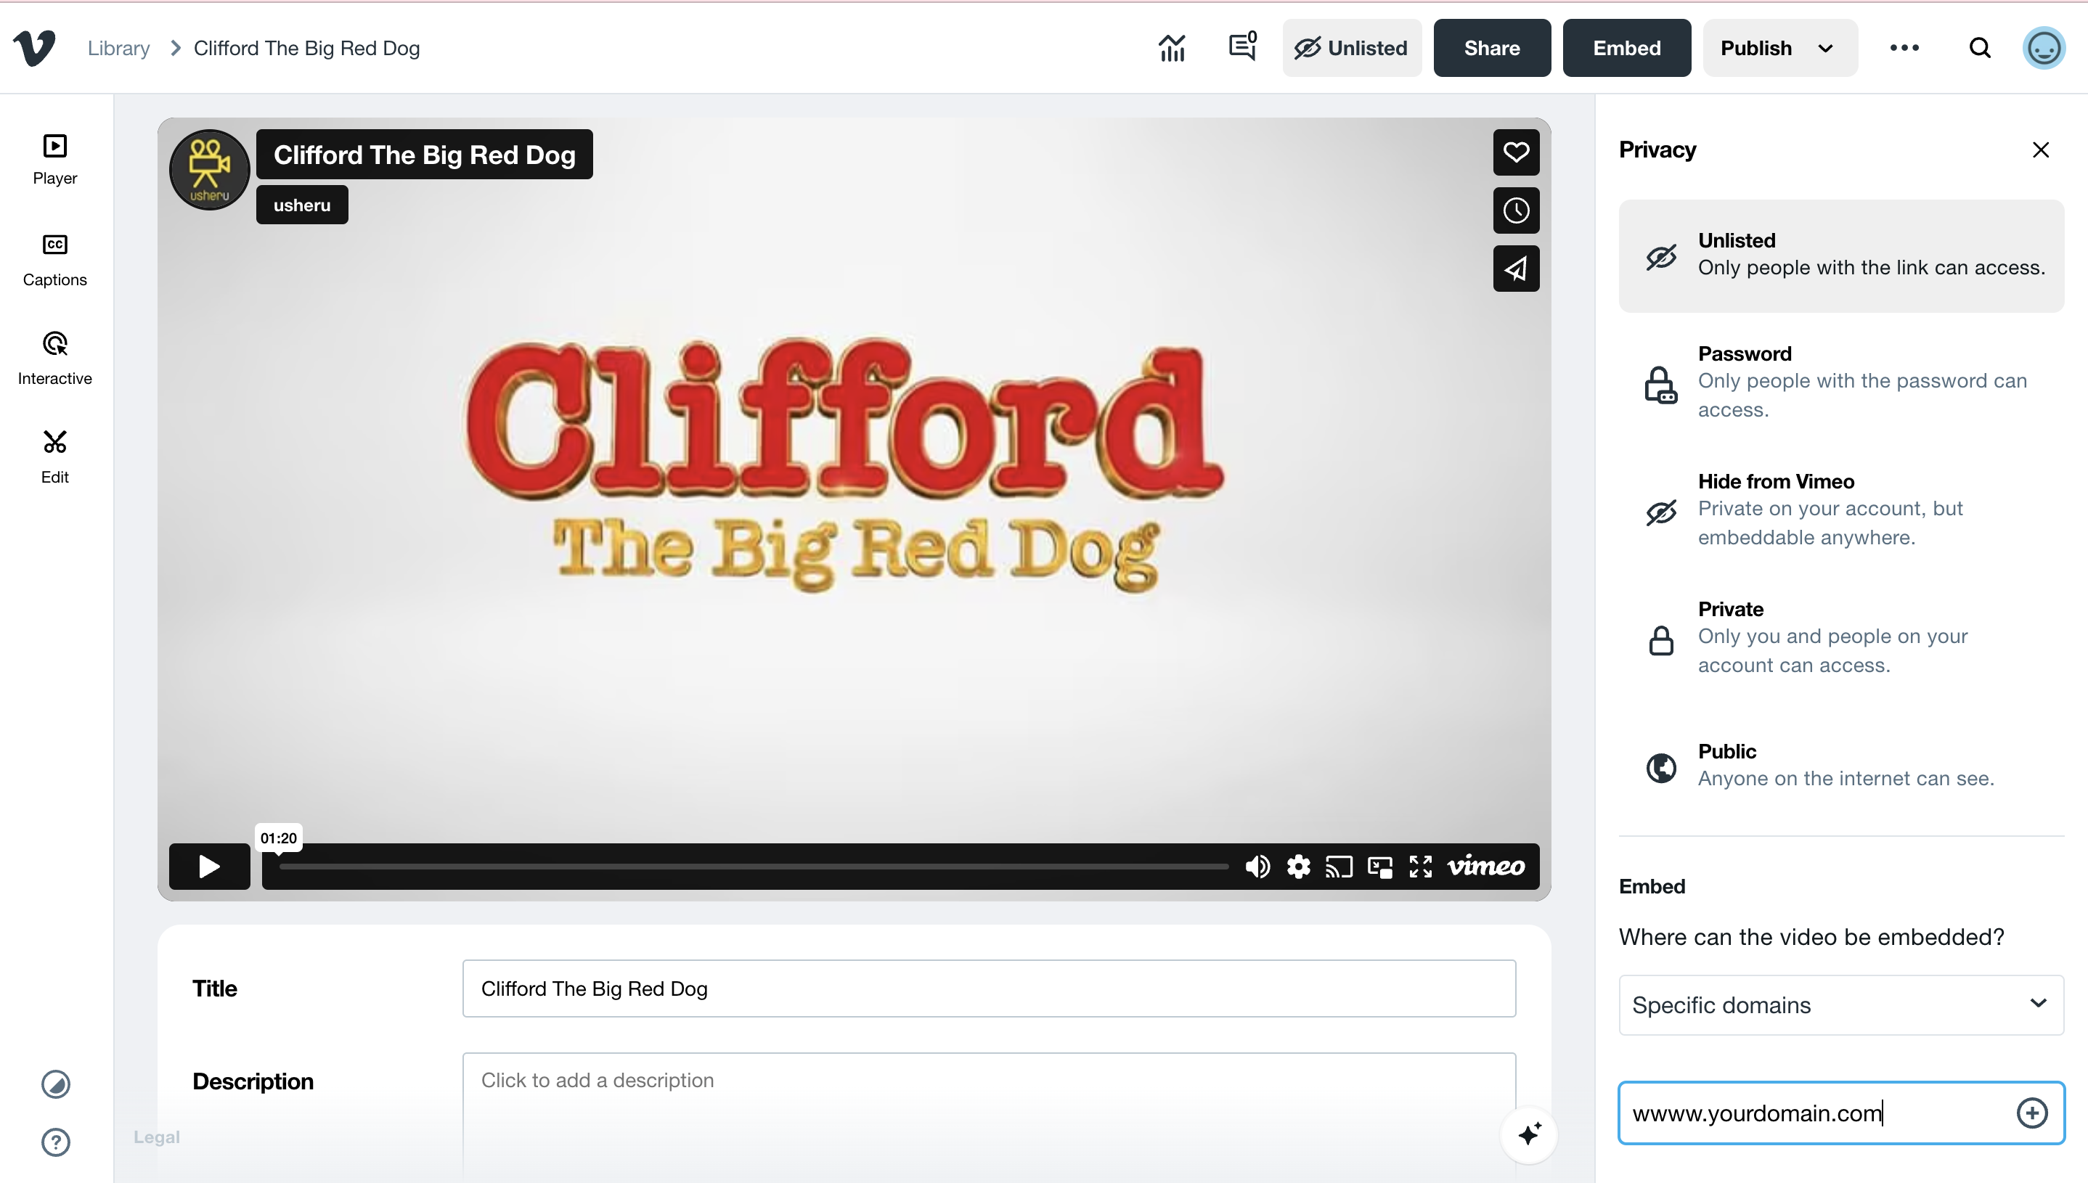Select Hide from Vimeo privacy option
This screenshot has width=2088, height=1183.
pyautogui.click(x=1841, y=509)
